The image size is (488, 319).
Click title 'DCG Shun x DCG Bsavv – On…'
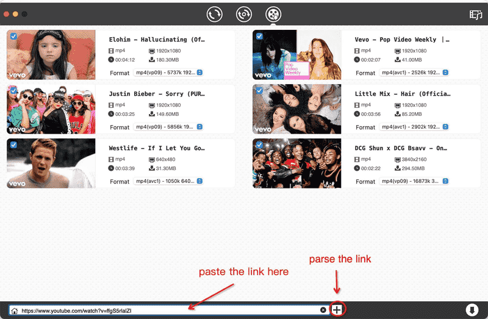401,148
